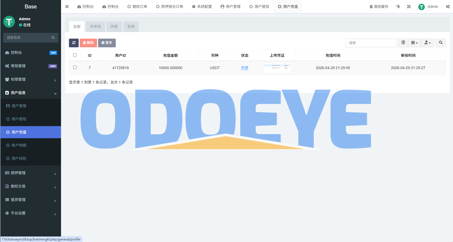Select 用户充值 in the sidebar submenu
Viewport: 453px width, 242px height.
pyautogui.click(x=31, y=132)
